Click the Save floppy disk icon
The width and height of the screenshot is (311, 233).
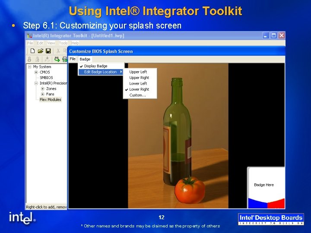[48, 51]
